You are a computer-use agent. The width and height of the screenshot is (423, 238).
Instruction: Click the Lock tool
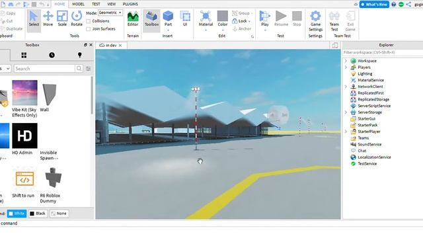[241, 20]
